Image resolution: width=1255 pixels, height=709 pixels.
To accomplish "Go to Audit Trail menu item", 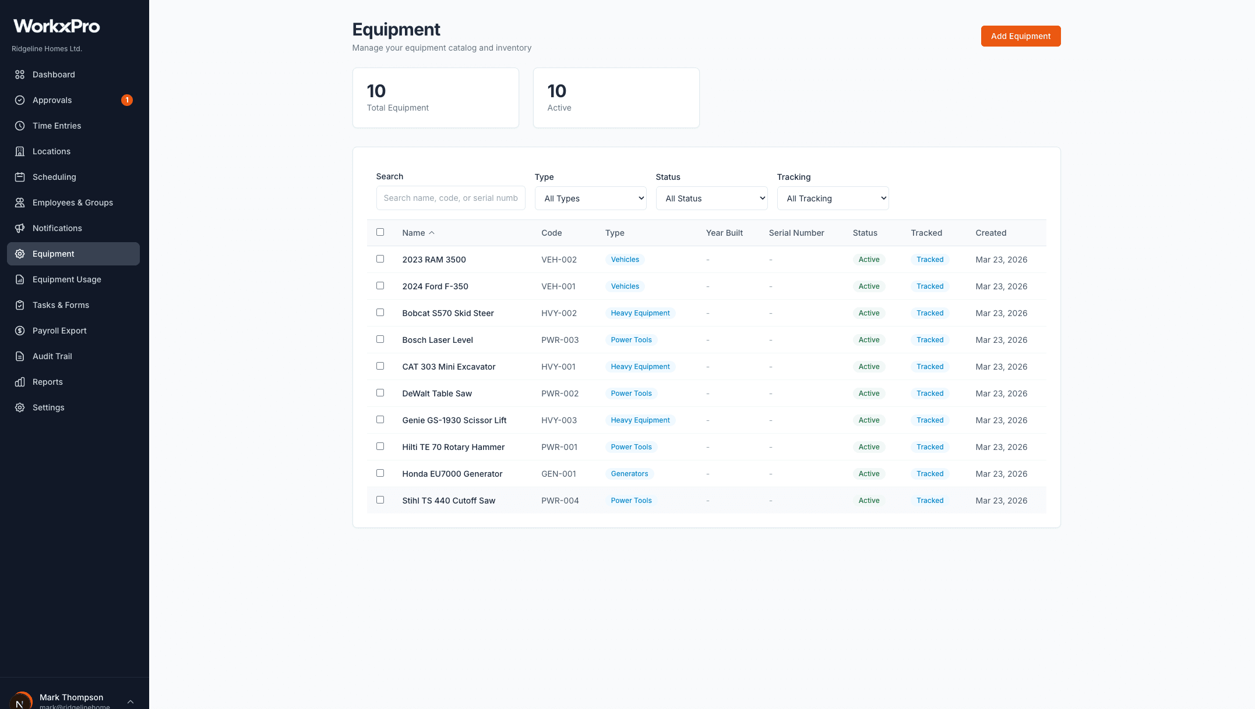I will 52,356.
